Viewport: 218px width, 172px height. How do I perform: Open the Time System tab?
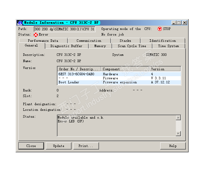coord(169,46)
